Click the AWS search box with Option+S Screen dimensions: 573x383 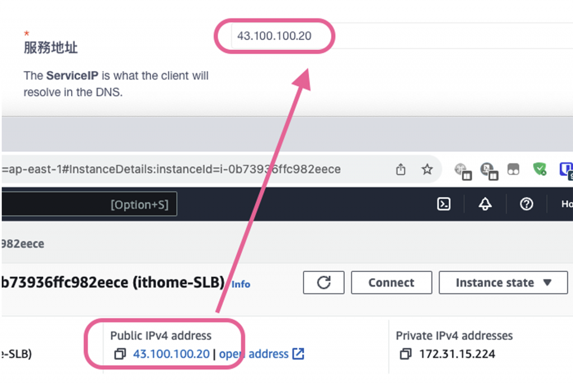pyautogui.click(x=90, y=205)
